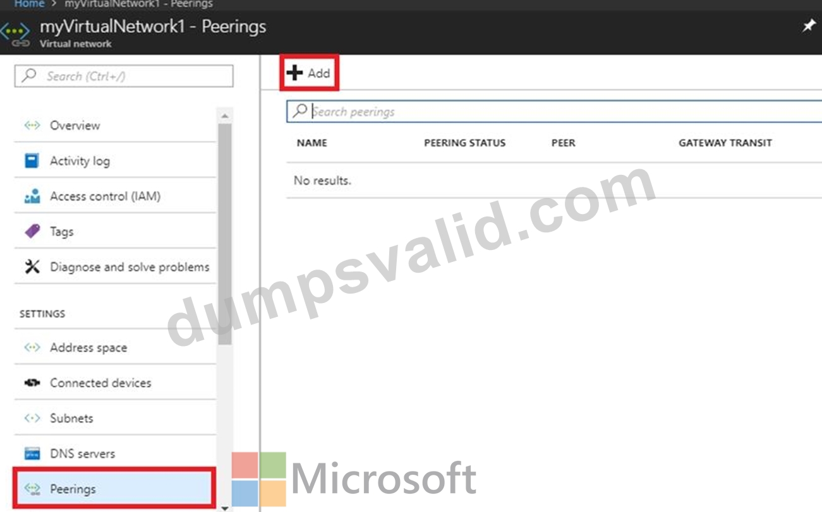The height and width of the screenshot is (512, 822).
Task: Focus the sidebar Search (Ctrl+/) box
Action: click(124, 76)
